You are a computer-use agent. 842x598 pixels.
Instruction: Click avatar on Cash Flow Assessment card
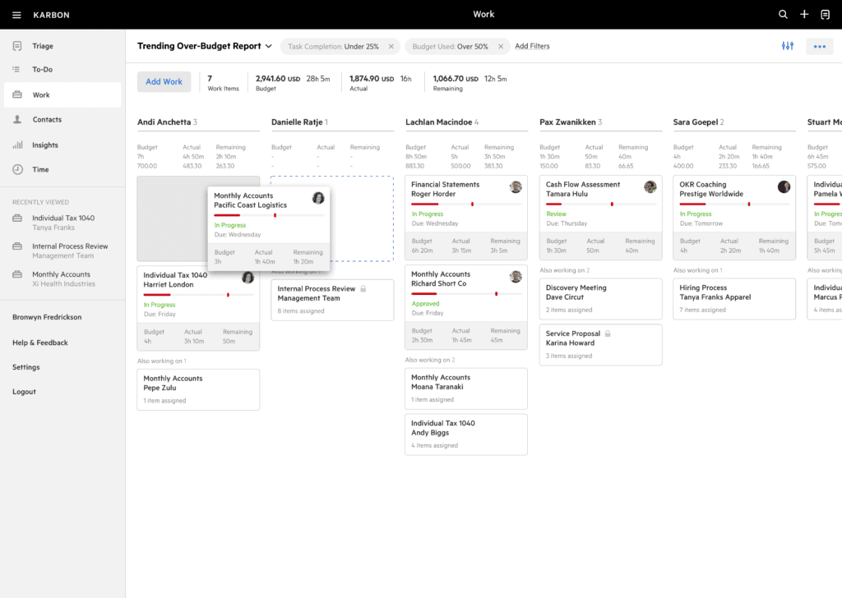[x=650, y=186]
